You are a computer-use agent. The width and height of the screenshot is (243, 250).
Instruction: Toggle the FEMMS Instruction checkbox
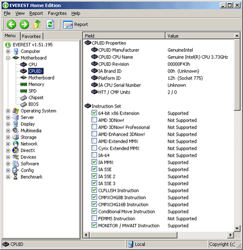tap(94, 219)
